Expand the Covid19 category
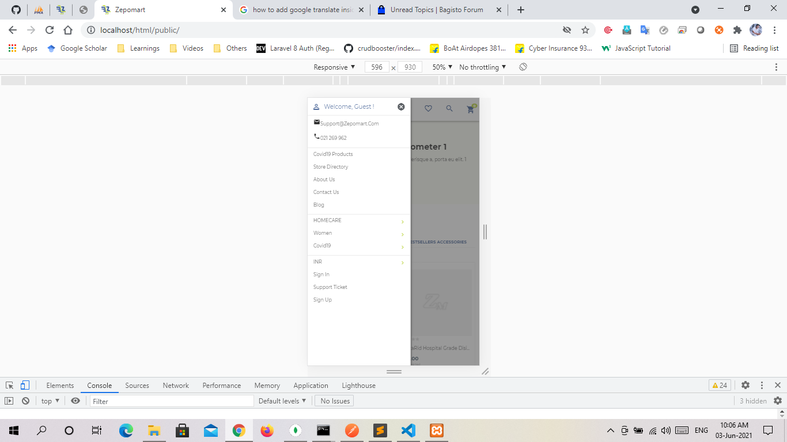 402,247
